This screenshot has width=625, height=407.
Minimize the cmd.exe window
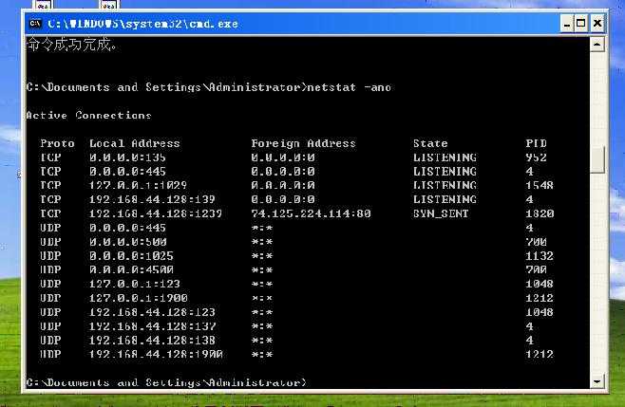[566, 24]
